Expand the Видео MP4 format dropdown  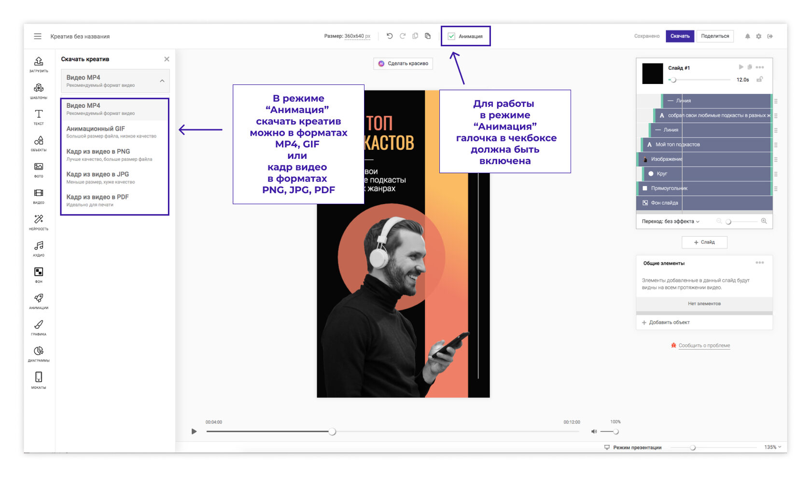click(x=115, y=81)
